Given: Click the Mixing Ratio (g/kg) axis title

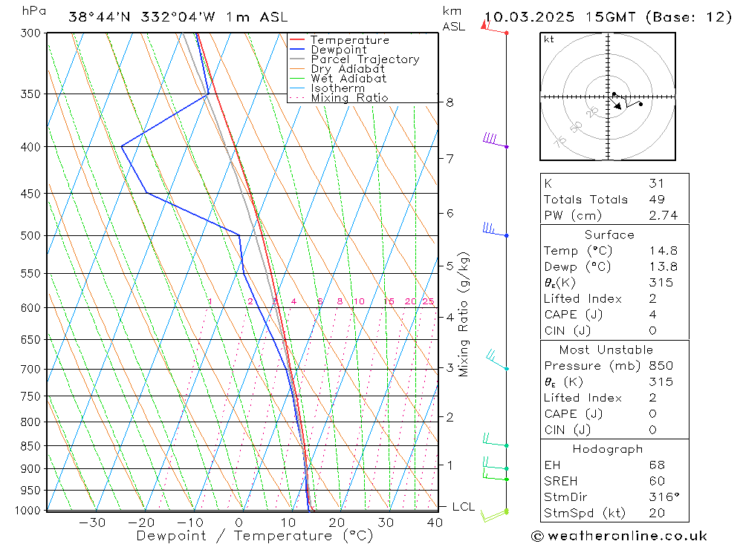Looking at the screenshot, I should [464, 315].
